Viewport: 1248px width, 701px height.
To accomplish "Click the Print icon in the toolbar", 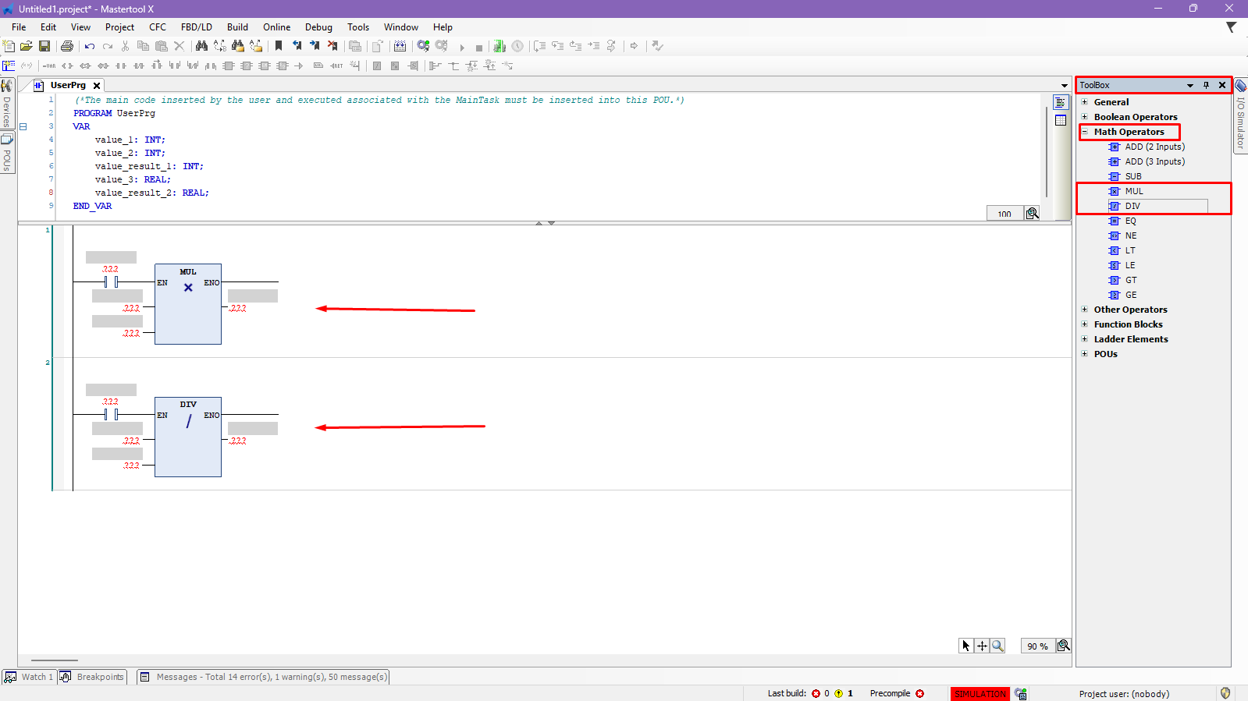I will coord(67,46).
